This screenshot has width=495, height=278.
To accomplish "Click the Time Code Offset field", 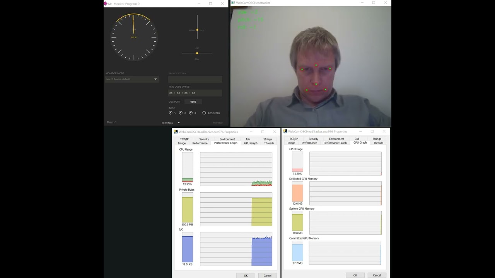I will tap(195, 93).
